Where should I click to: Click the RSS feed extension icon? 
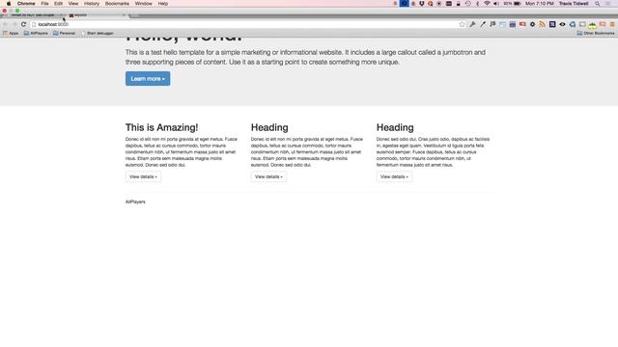point(543,24)
